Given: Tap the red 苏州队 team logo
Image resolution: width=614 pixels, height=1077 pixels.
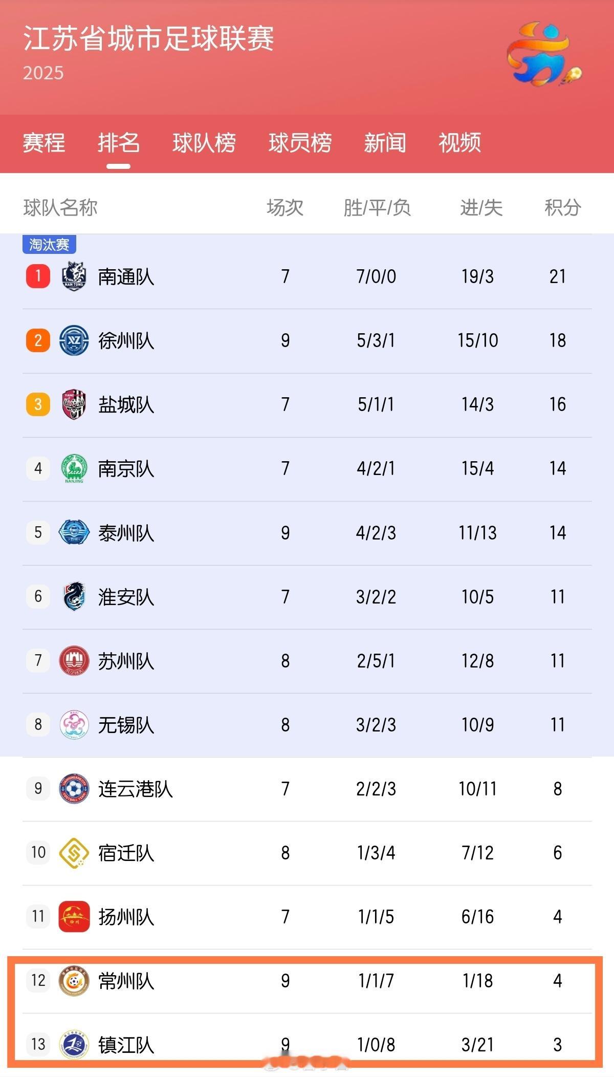Looking at the screenshot, I should (x=74, y=660).
